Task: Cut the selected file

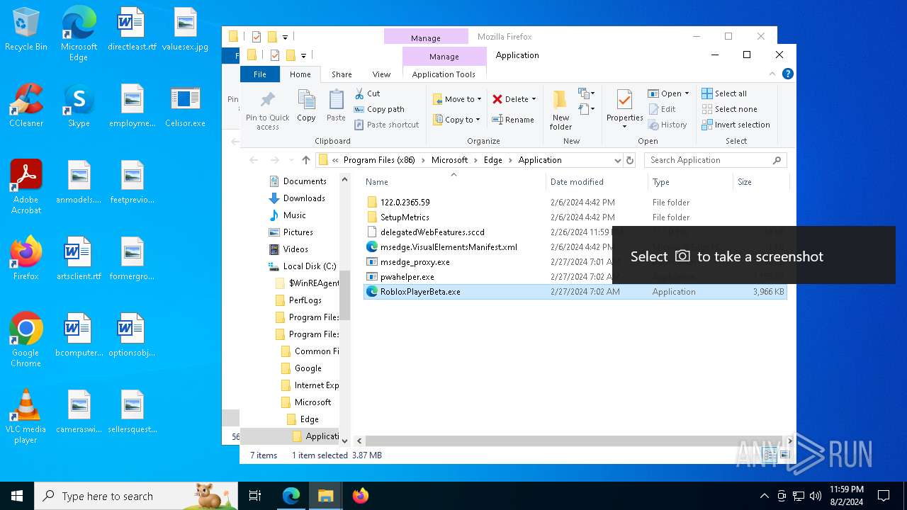Action: [x=367, y=93]
